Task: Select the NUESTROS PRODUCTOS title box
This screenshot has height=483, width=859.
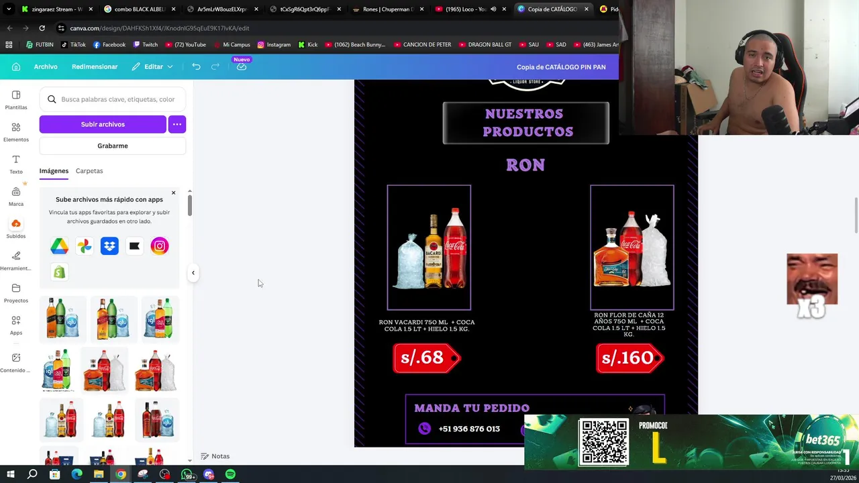Action: tap(526, 123)
